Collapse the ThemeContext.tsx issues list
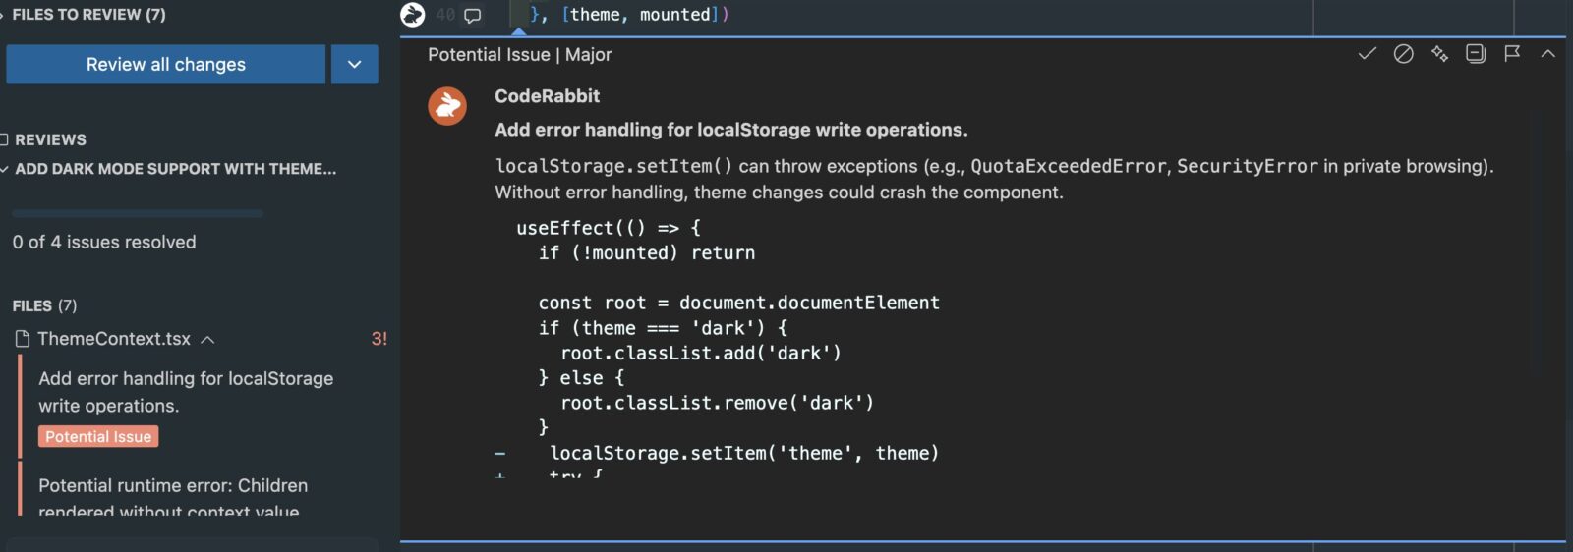The image size is (1573, 552). pyautogui.click(x=207, y=340)
